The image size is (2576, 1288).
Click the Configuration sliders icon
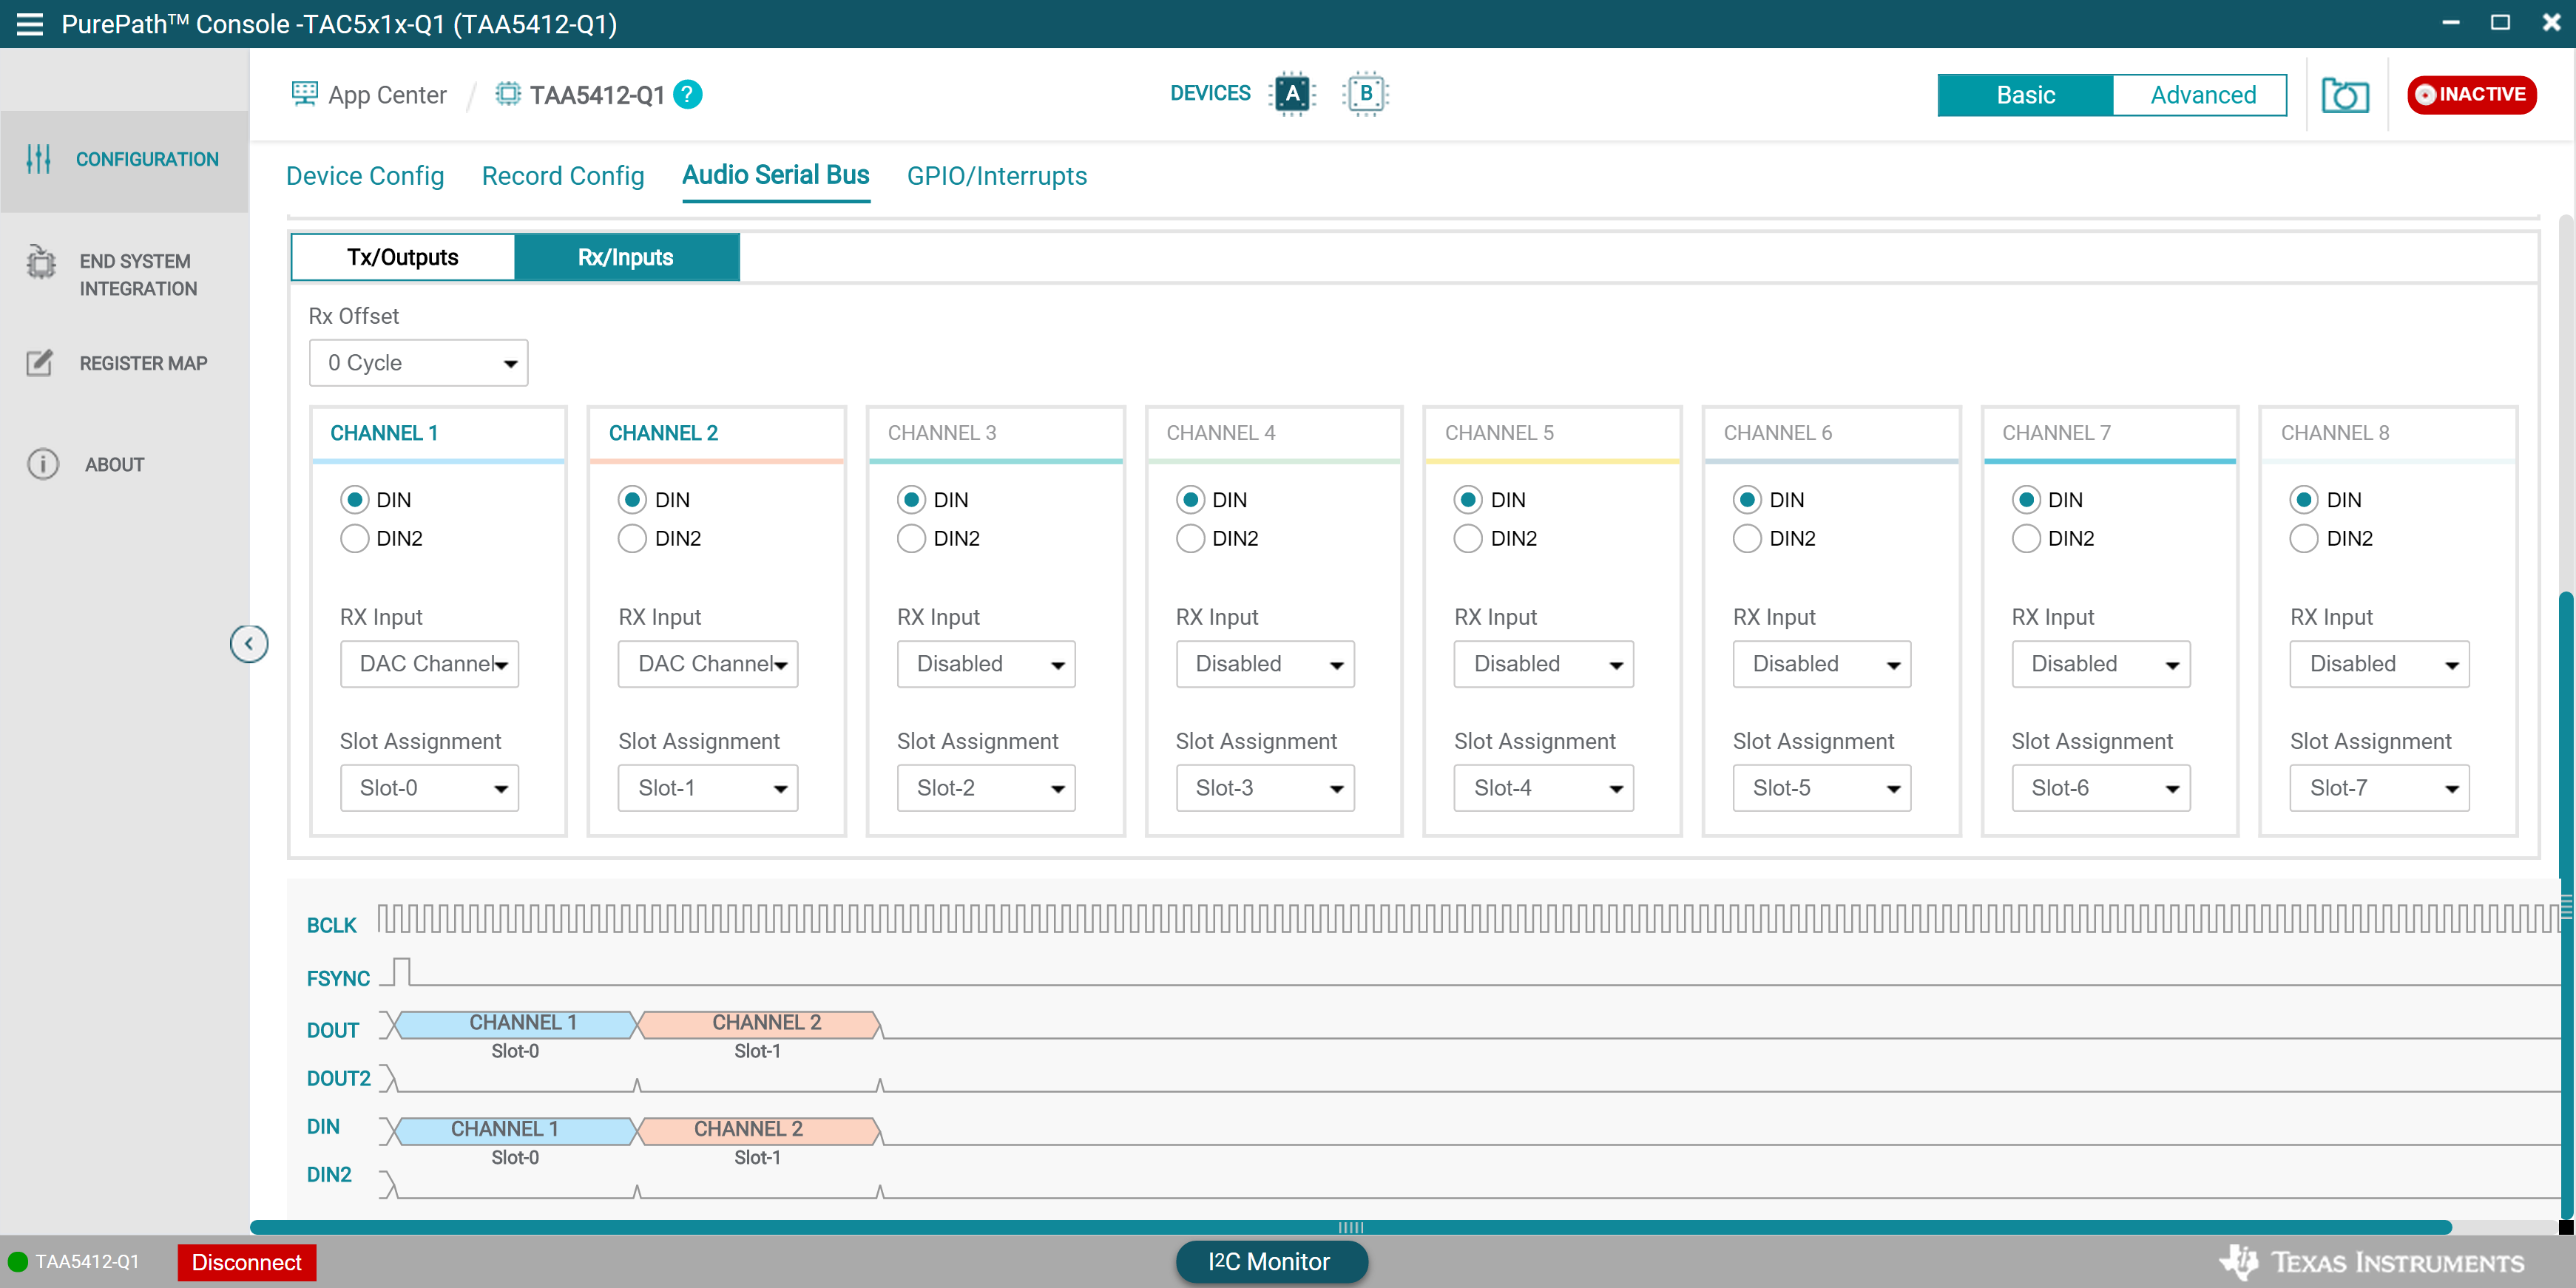point(38,159)
